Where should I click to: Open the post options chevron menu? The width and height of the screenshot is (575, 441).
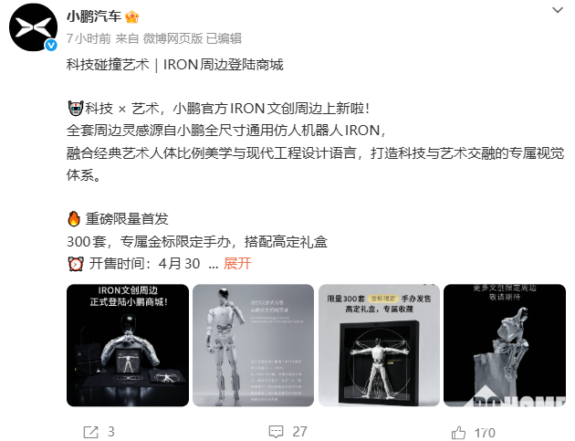558,10
